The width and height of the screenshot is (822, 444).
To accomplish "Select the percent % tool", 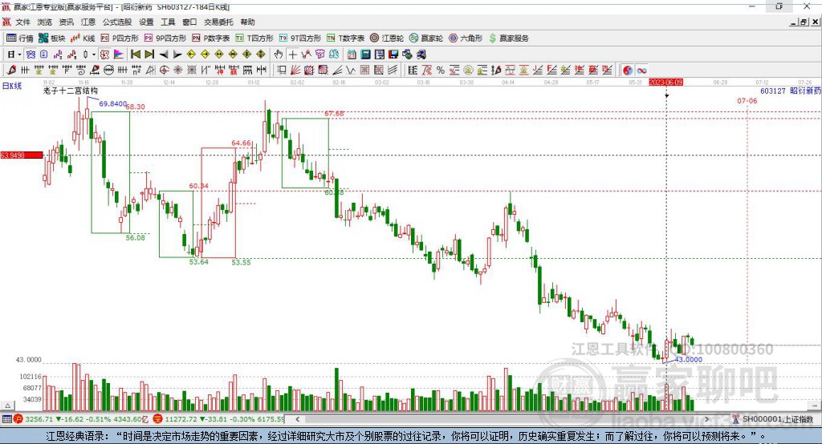I will click(441, 71).
